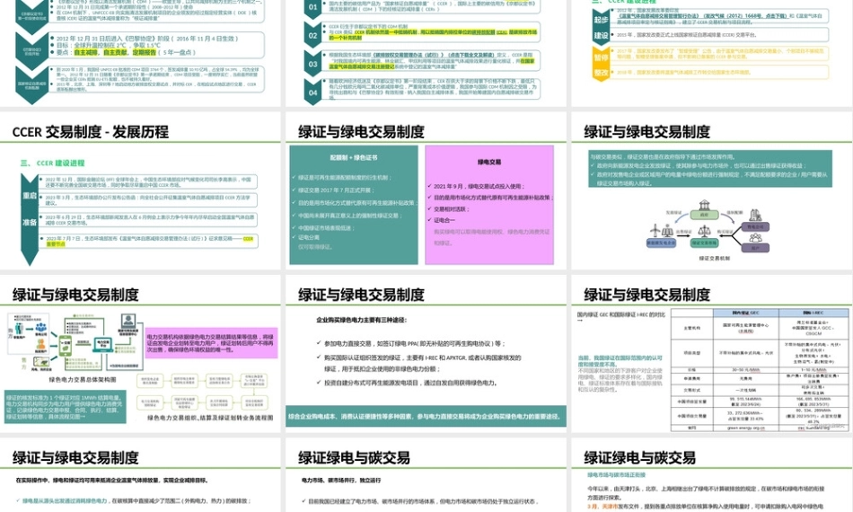Open the top slide with 起步 建设 暂停 整改 stages
Screen dimensions: 853x512
click(x=712, y=53)
